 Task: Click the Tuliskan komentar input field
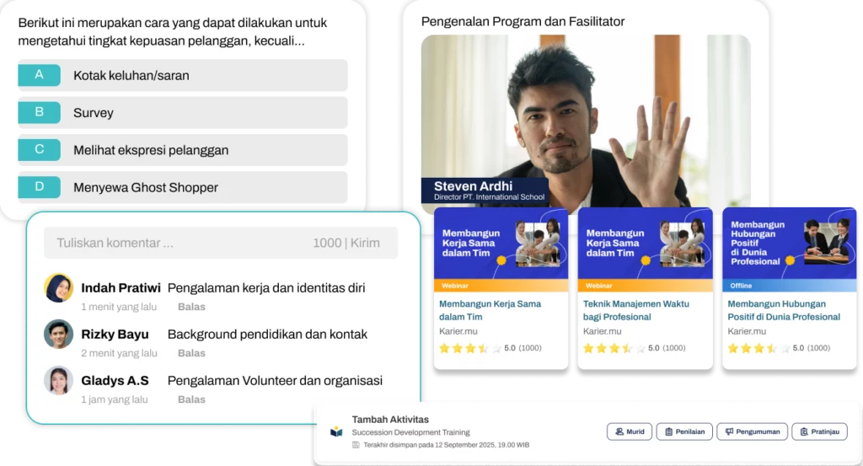click(221, 243)
